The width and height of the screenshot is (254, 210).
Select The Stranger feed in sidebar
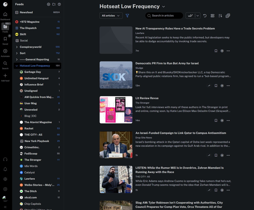point(37,160)
